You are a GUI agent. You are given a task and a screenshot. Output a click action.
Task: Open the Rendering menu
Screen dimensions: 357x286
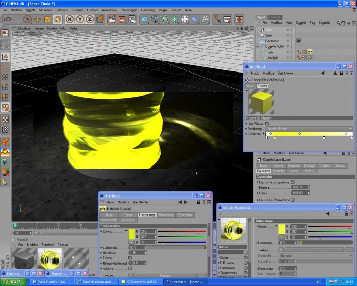coord(148,10)
